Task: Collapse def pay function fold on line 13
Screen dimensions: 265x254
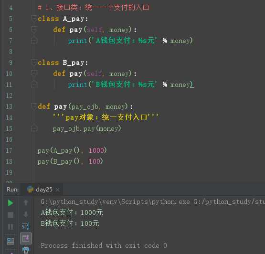Action: (x=34, y=106)
